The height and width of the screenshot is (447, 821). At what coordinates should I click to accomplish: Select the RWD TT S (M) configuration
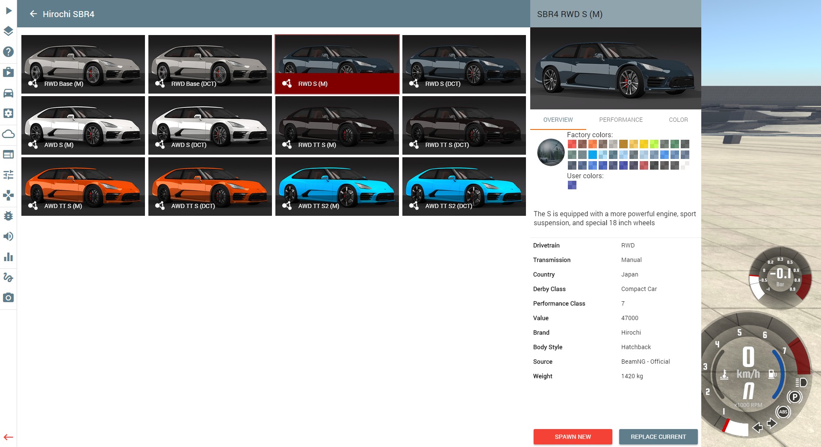tap(337, 125)
